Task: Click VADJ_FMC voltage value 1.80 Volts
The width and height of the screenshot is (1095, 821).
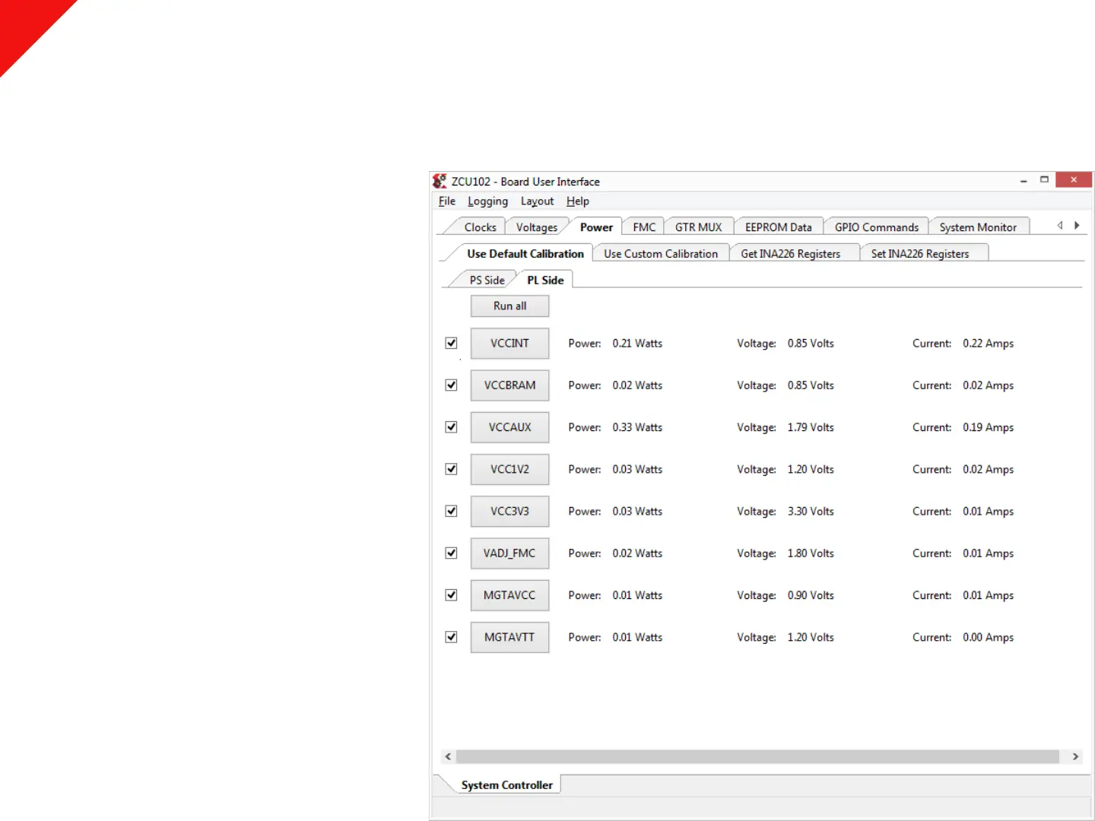Action: pos(811,553)
